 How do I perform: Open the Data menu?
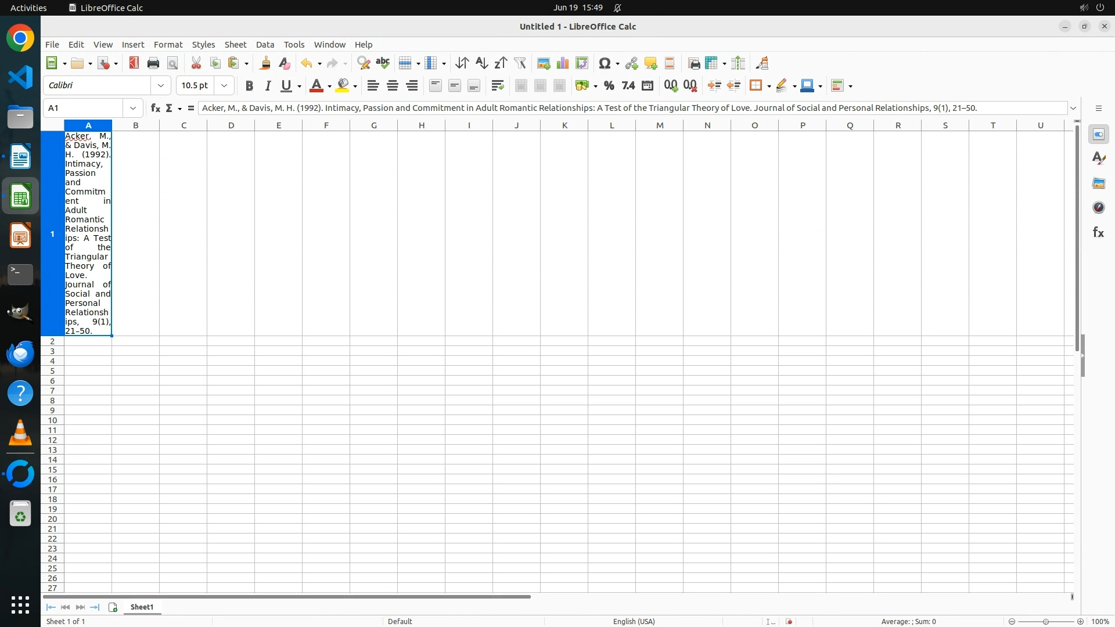click(265, 45)
